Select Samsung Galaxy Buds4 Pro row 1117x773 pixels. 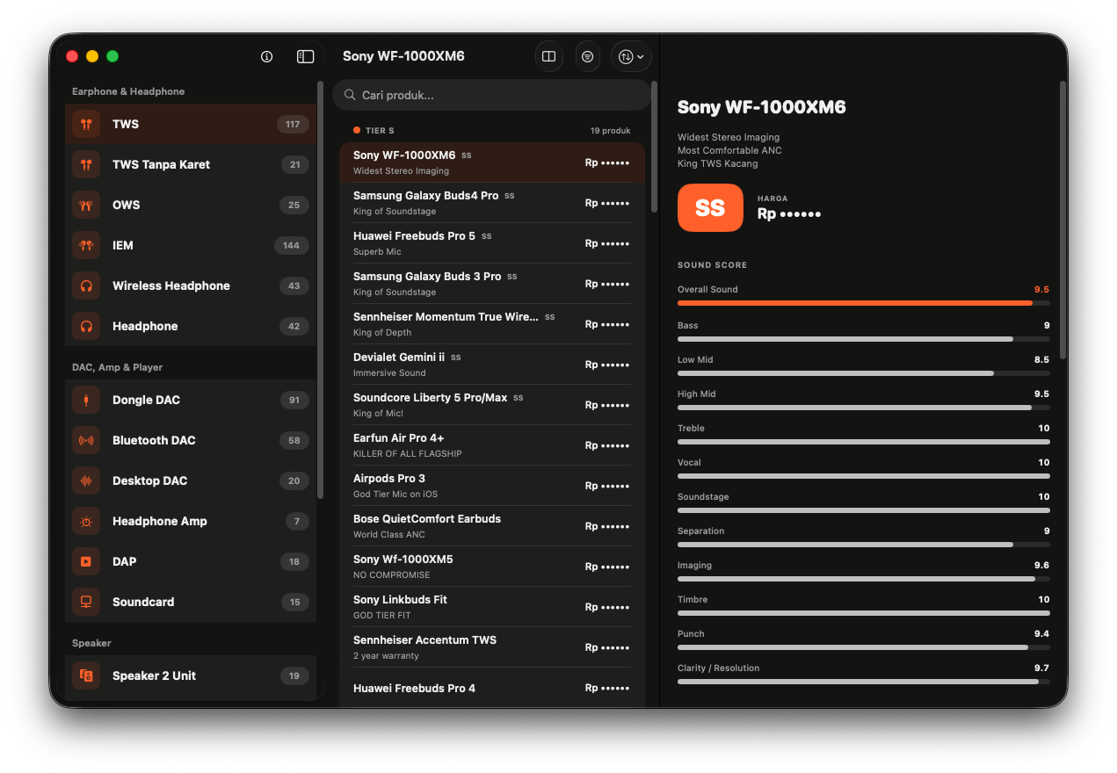click(492, 203)
